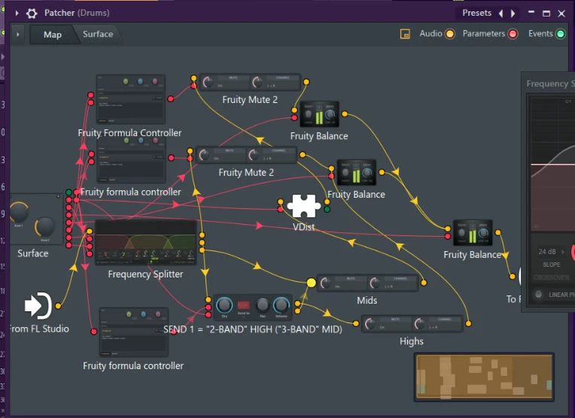The height and width of the screenshot is (418, 575).
Task: Select the topmost Fruity Balance module
Action: click(x=319, y=114)
